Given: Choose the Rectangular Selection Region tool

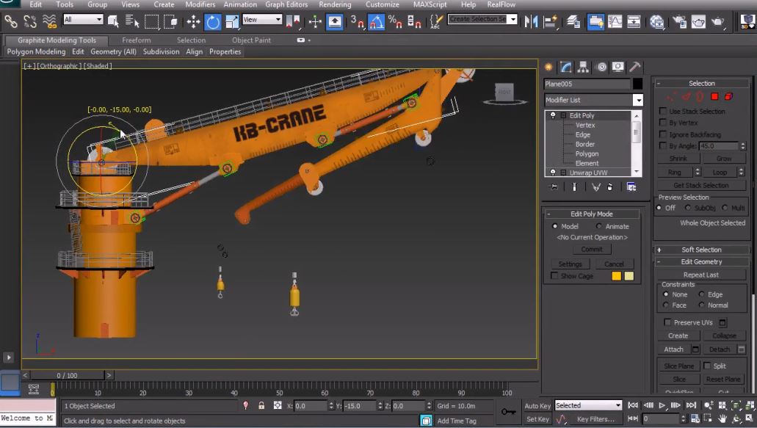Looking at the screenshot, I should [x=151, y=21].
